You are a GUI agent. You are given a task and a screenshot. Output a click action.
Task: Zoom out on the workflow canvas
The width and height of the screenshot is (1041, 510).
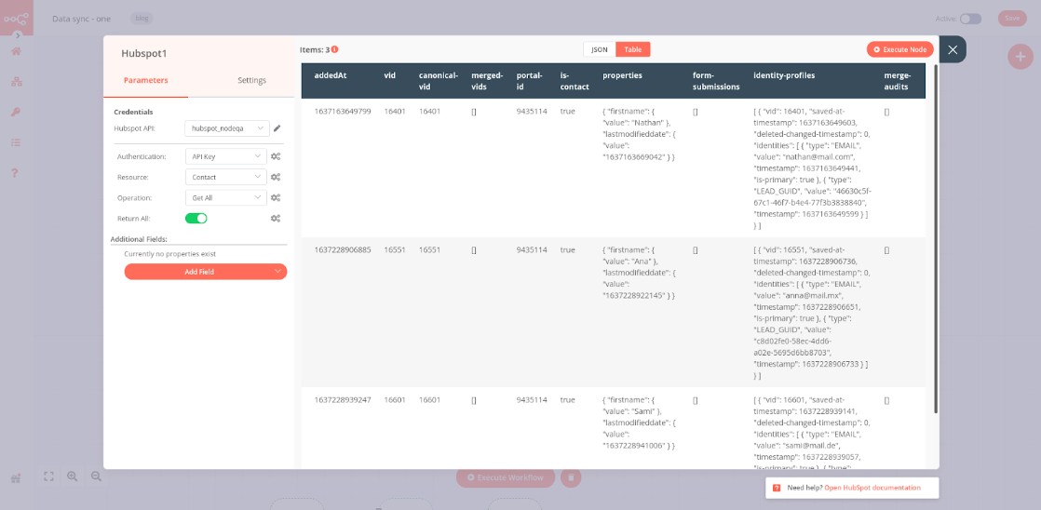click(96, 476)
